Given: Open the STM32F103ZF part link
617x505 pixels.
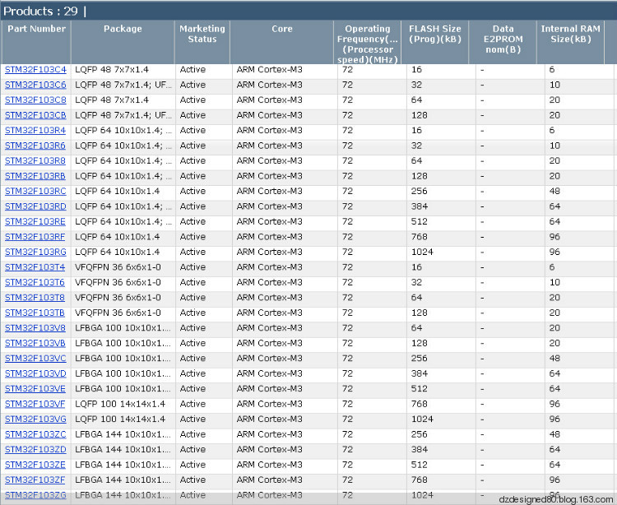Looking at the screenshot, I should tap(35, 480).
